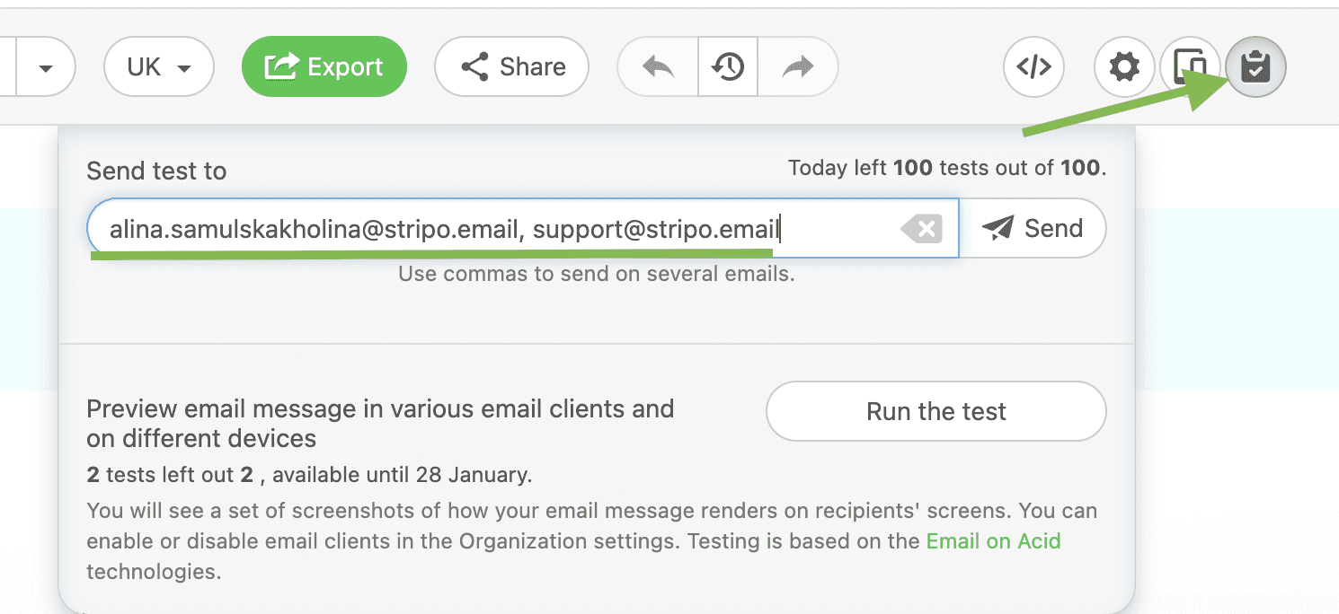Click the export arrow icon
The image size is (1339, 614).
tap(283, 66)
